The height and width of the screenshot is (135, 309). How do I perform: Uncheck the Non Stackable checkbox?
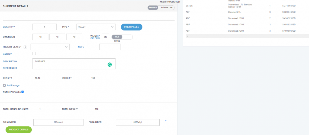pos(22,92)
